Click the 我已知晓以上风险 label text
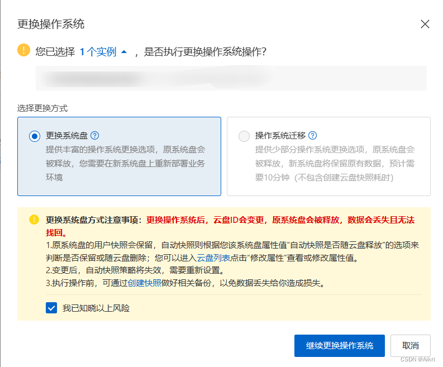 (x=96, y=308)
